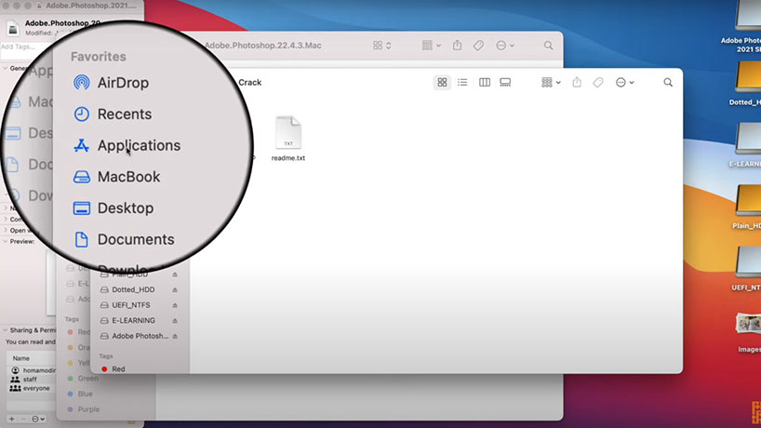This screenshot has height=428, width=761.
Task: Collapse the General section in Info window
Action: (6, 69)
